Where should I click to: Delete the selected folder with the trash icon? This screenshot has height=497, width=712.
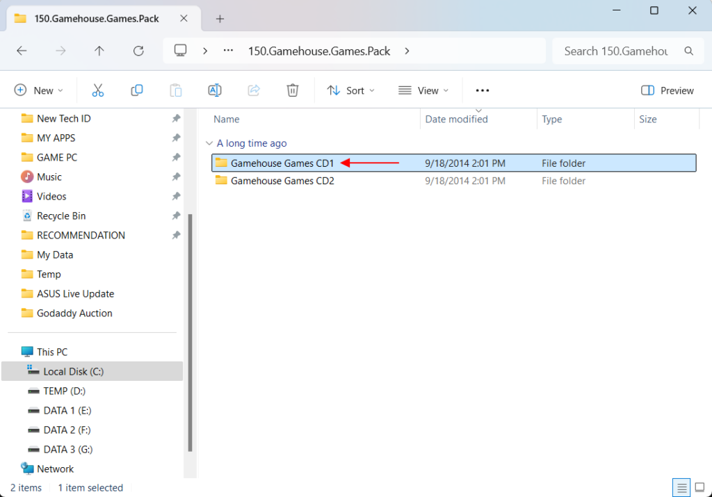(292, 90)
